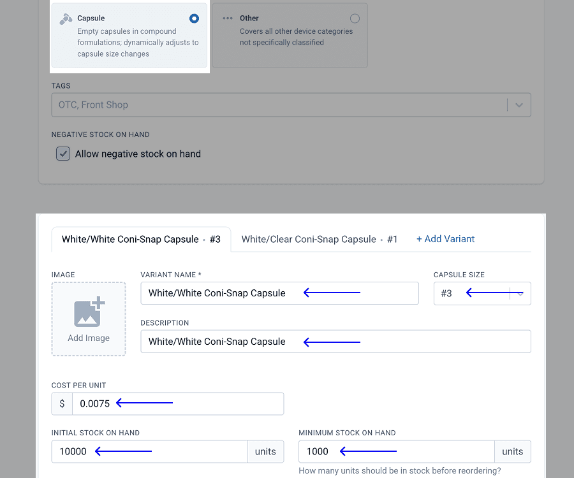The width and height of the screenshot is (574, 478).
Task: Click the Add Image upload box
Action: pos(89,319)
